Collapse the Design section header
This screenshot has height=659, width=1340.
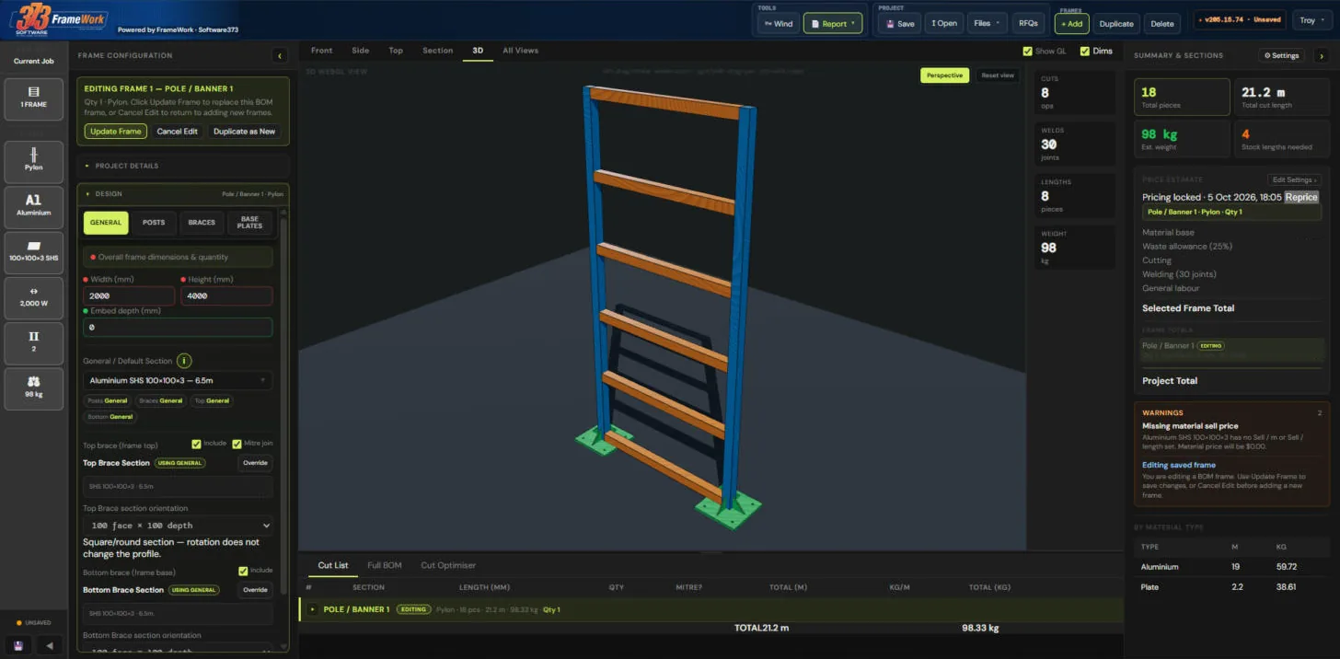tap(183, 194)
